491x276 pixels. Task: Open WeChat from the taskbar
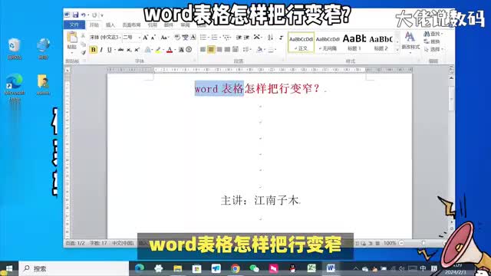254,268
